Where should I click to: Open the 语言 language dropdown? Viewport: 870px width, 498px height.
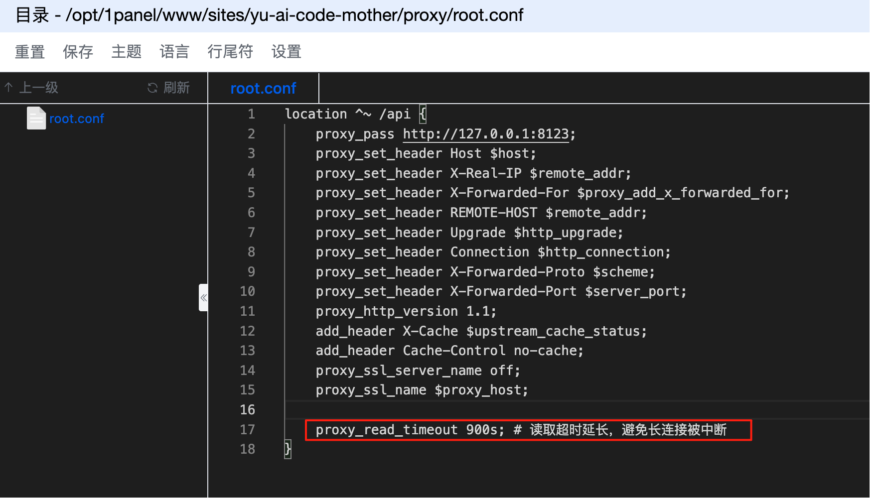pyautogui.click(x=174, y=52)
